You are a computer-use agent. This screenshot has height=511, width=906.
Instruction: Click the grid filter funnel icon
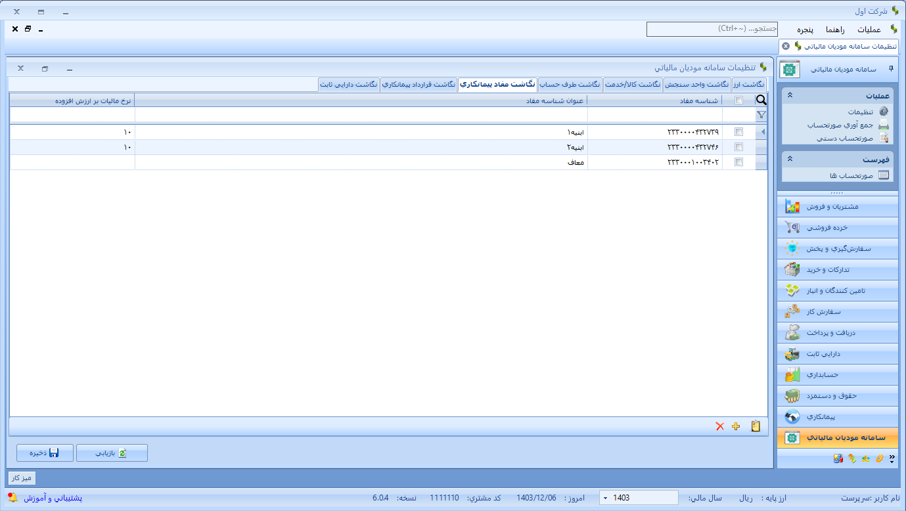[x=761, y=114]
